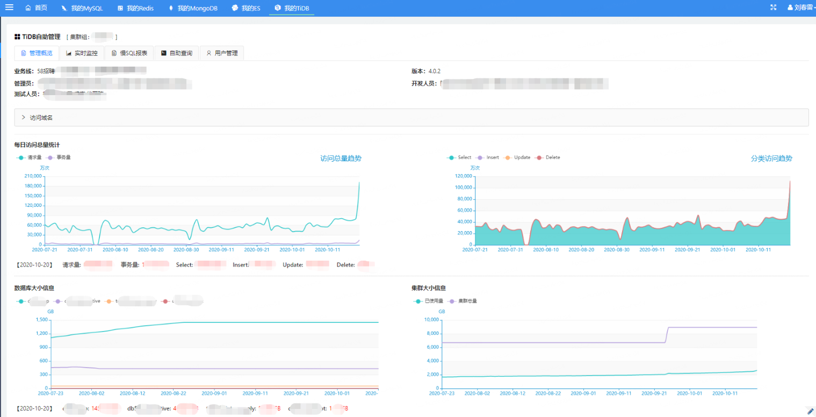Open the hamburger menu icon
Viewport: 816px width, 417px height.
9,8
